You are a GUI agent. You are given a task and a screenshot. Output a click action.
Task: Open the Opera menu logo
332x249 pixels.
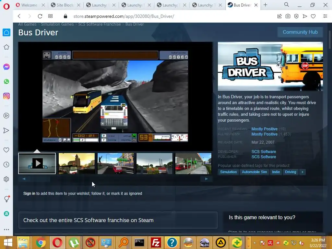tap(6, 6)
